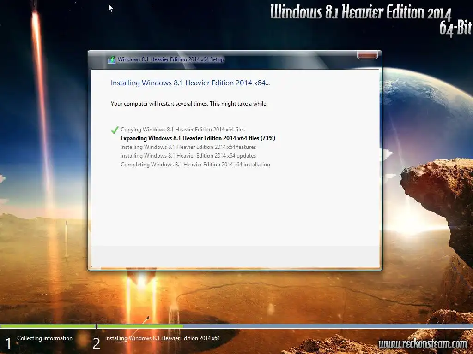Click the completed progress bar above Collecting information
This screenshot has height=354, width=473.
(x=48, y=326)
